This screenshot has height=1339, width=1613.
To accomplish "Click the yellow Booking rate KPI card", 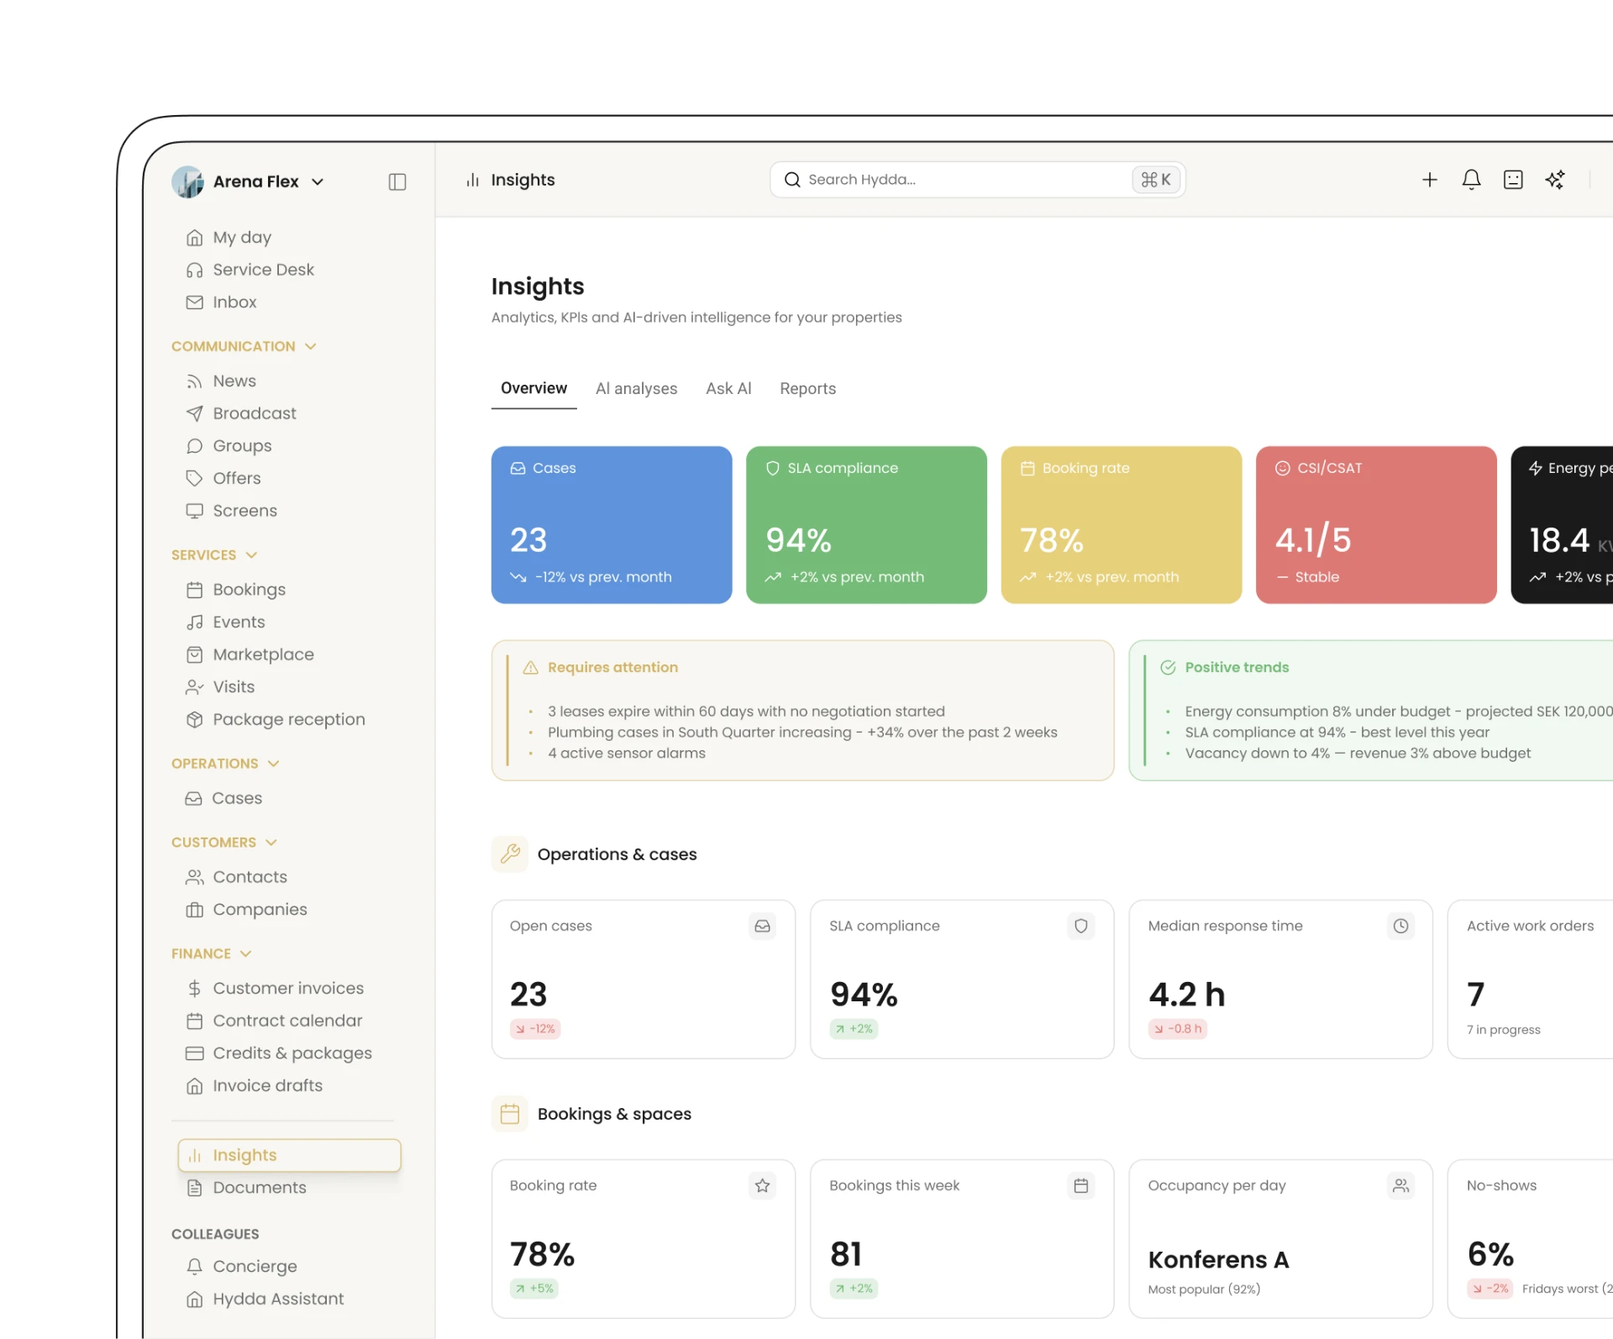I will point(1122,524).
